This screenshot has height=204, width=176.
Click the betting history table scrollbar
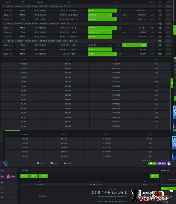(x=173, y=11)
